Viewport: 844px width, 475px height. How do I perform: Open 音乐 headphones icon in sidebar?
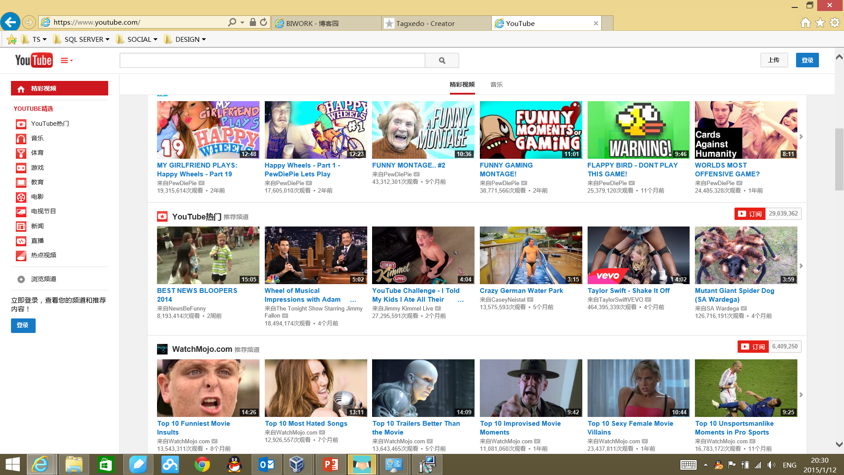21,139
